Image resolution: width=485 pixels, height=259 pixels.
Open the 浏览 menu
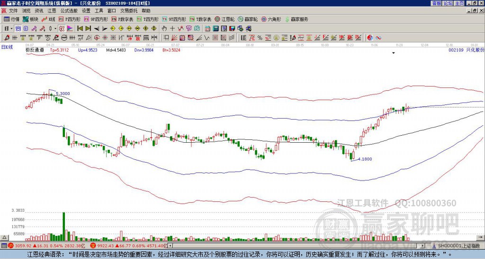tap(27, 11)
